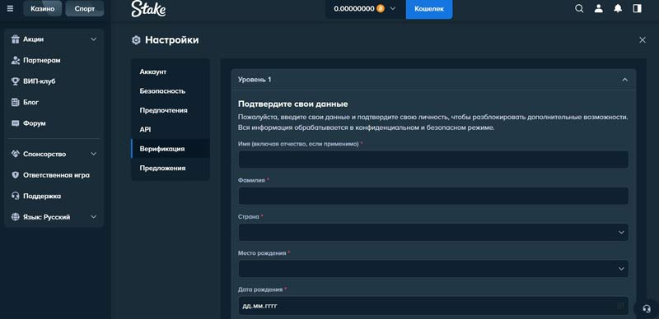Close the Настройки panel
The width and height of the screenshot is (659, 319).
(643, 39)
